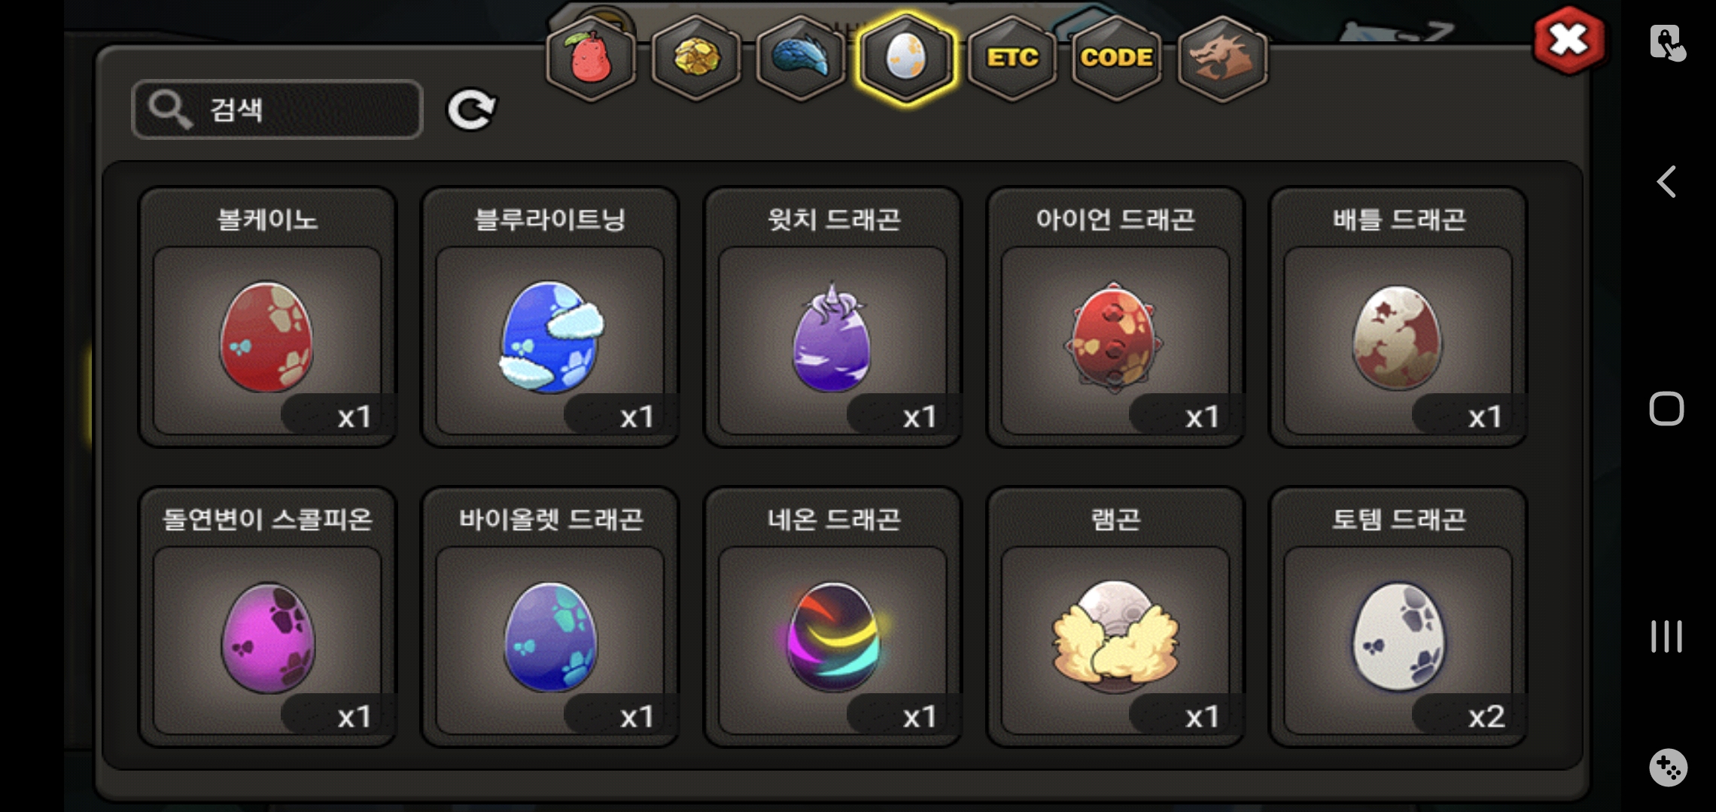Switch to the ETC tab
Screen dimensions: 1716x812
[1012, 58]
